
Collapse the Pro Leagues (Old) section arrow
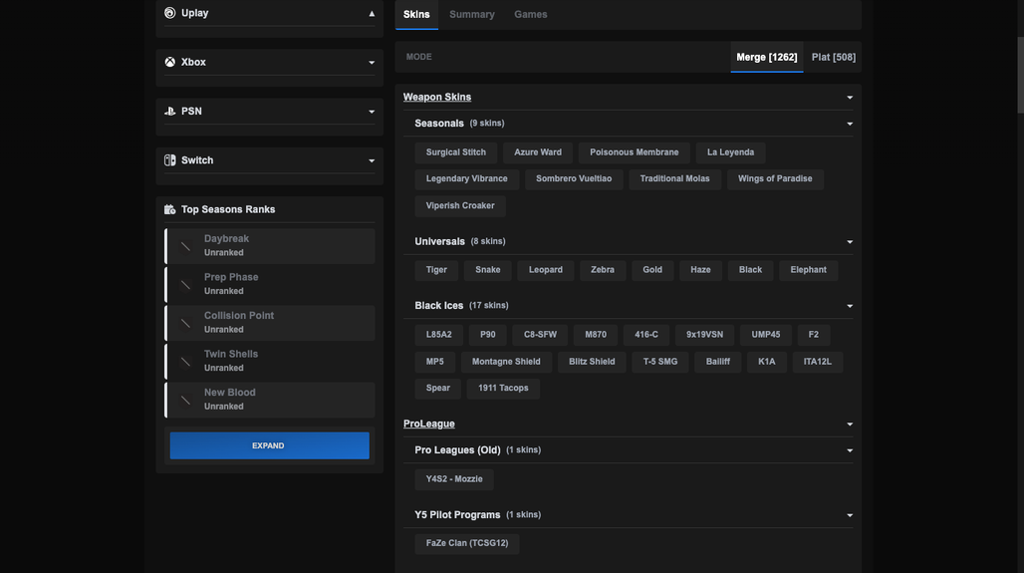tap(850, 450)
